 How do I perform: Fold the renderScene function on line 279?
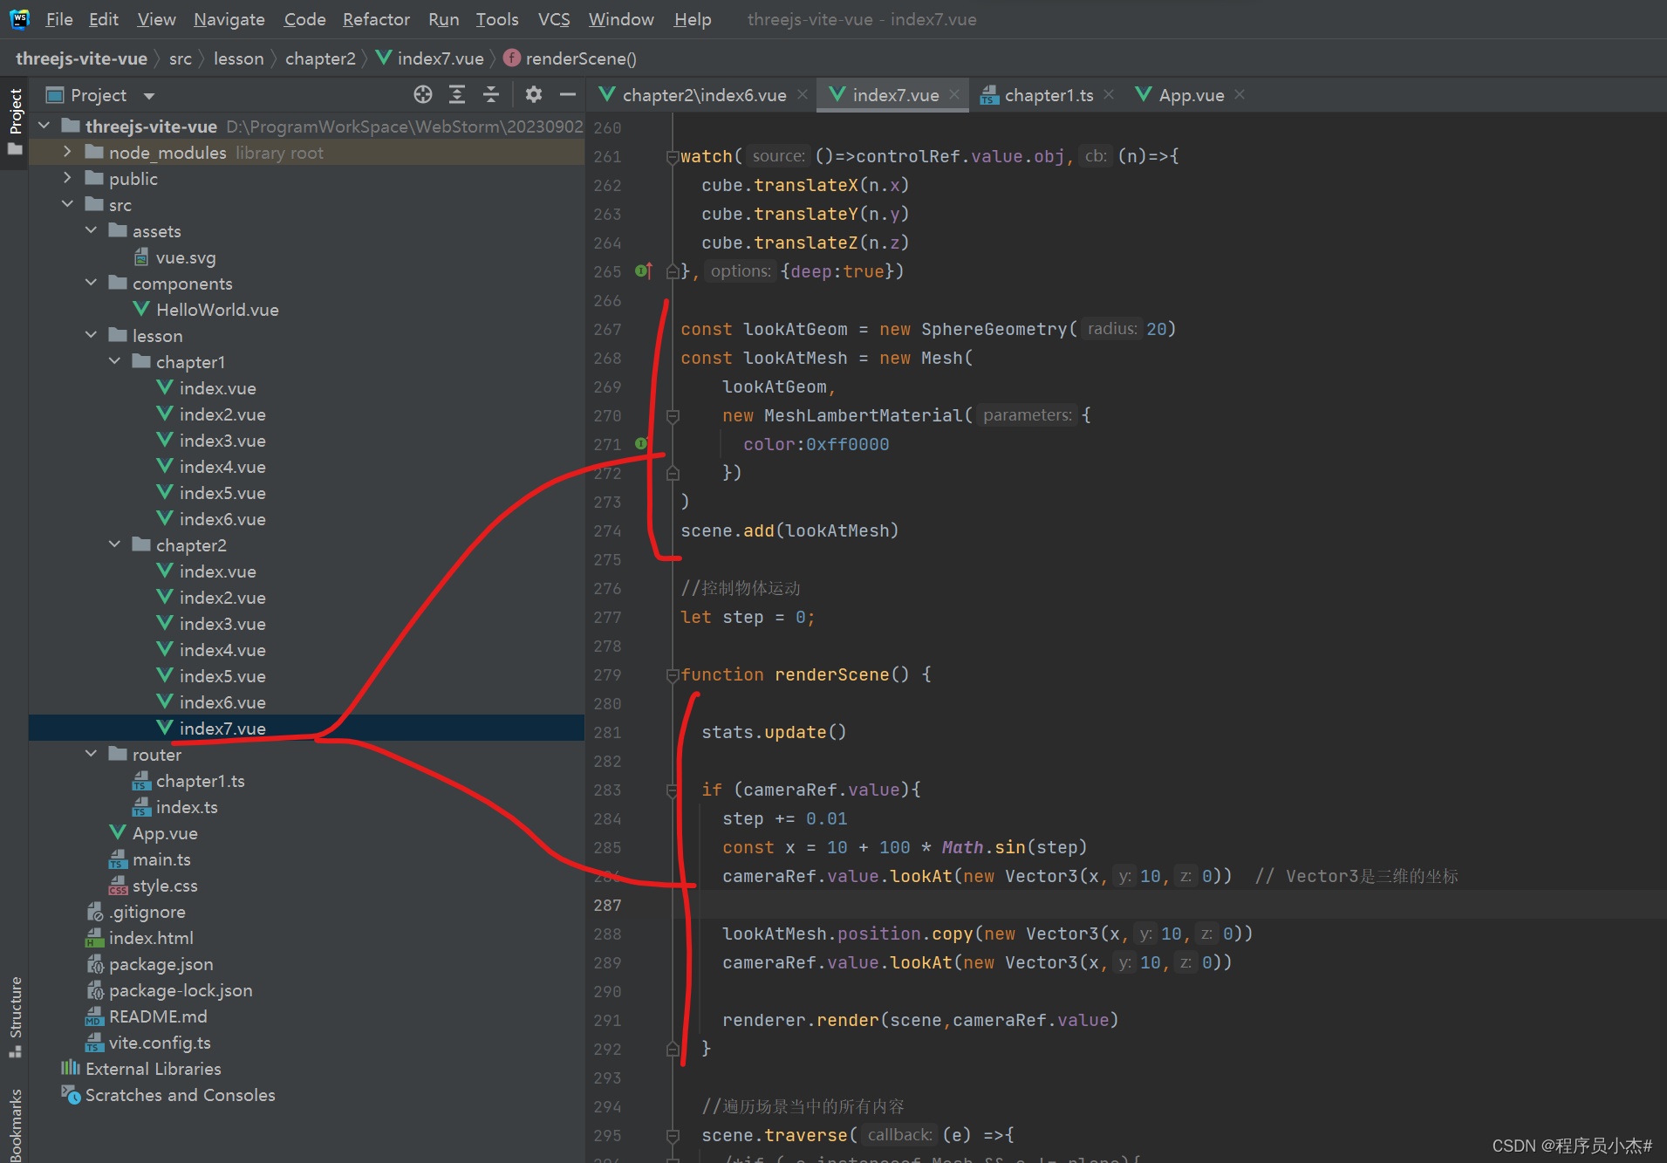tap(673, 675)
